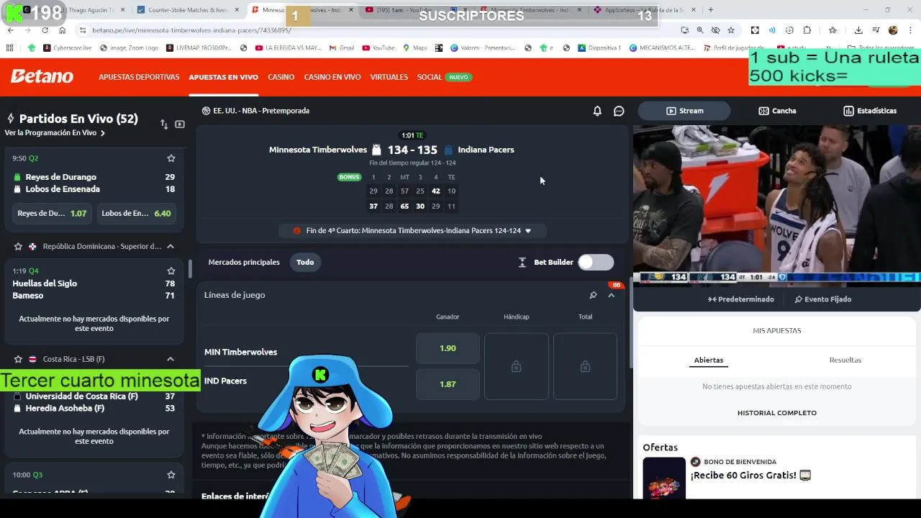Click the Evento Fijado stream option

pyautogui.click(x=822, y=299)
